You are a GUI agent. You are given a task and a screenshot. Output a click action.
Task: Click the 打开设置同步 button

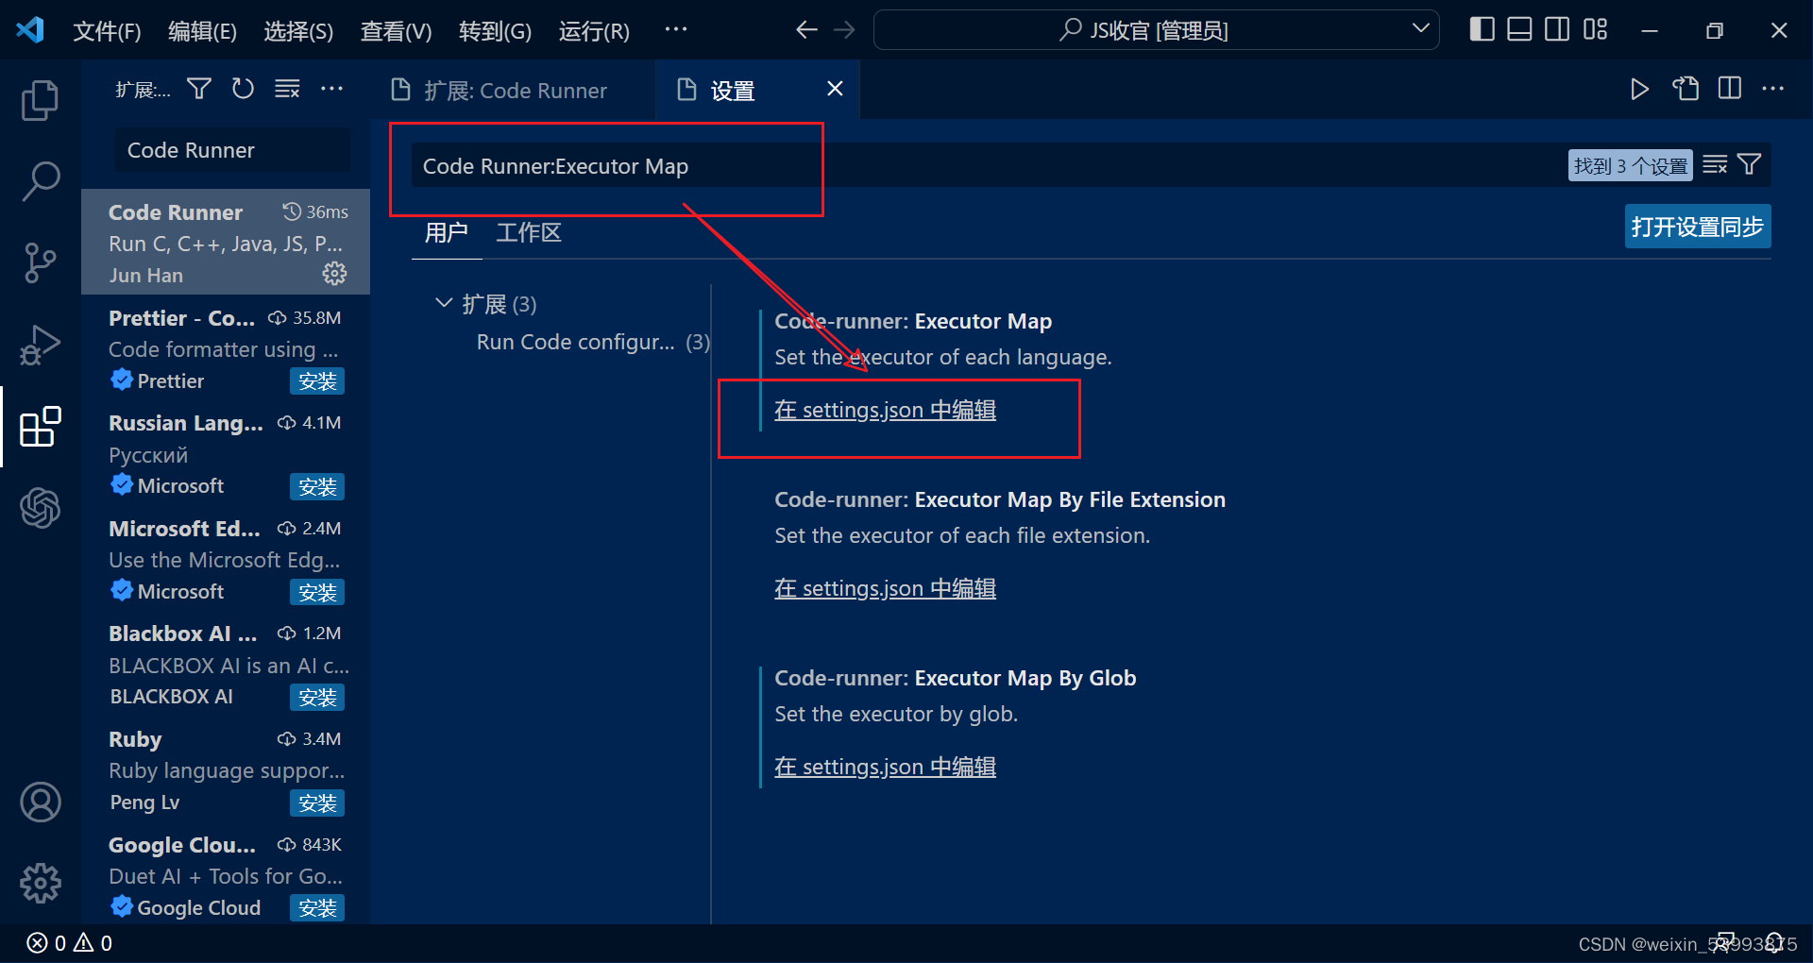[1697, 227]
